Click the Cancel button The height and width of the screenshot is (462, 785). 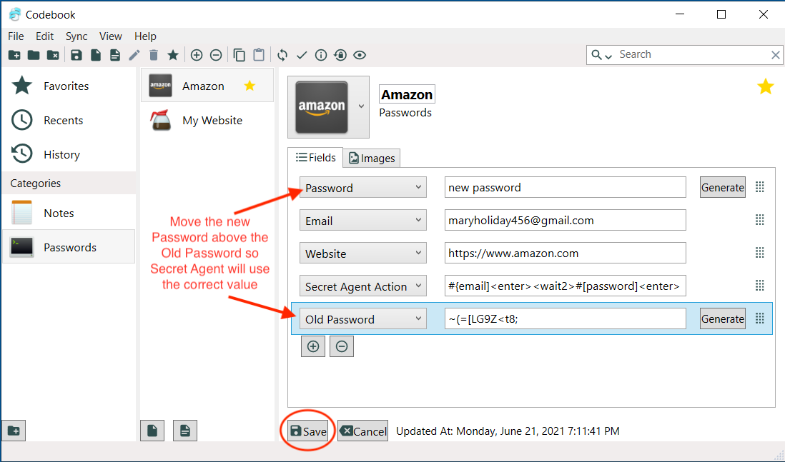tap(363, 431)
